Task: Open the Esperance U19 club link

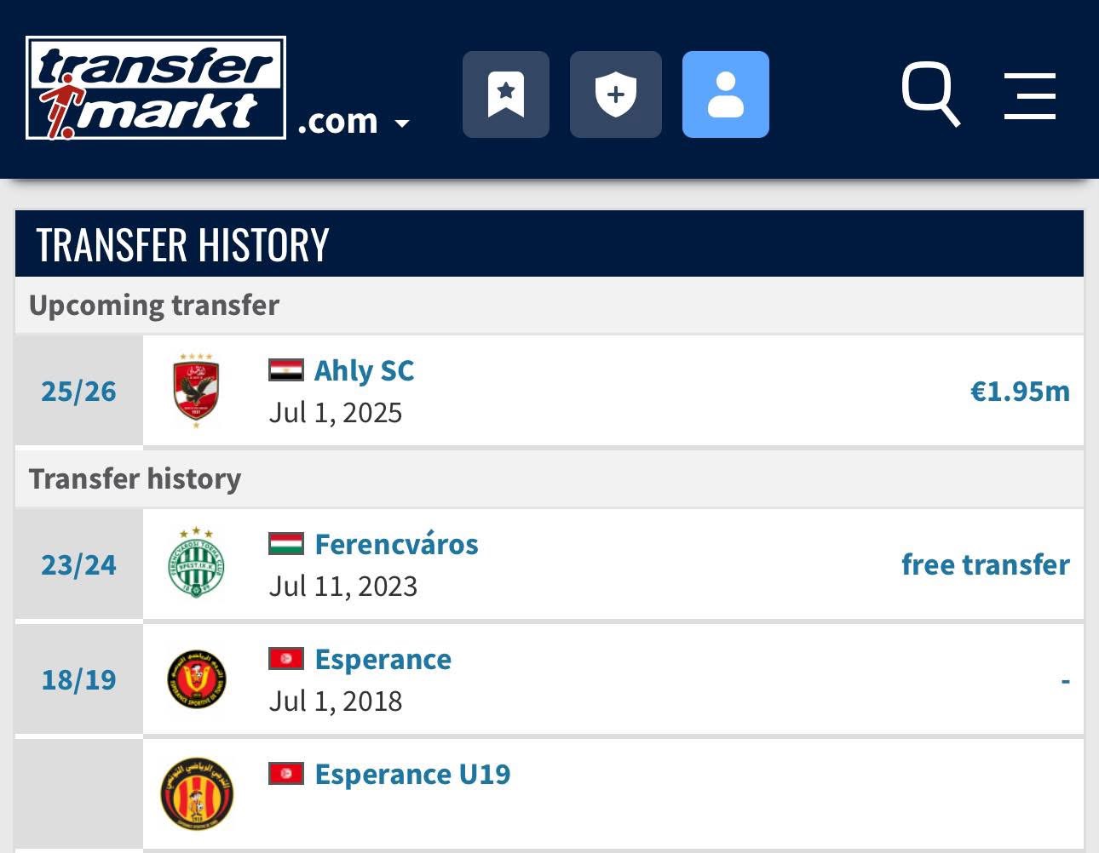Action: pos(412,775)
